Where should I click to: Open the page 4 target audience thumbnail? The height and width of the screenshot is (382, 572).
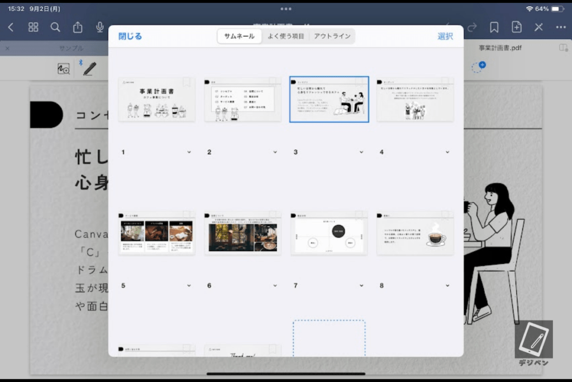pyautogui.click(x=415, y=100)
